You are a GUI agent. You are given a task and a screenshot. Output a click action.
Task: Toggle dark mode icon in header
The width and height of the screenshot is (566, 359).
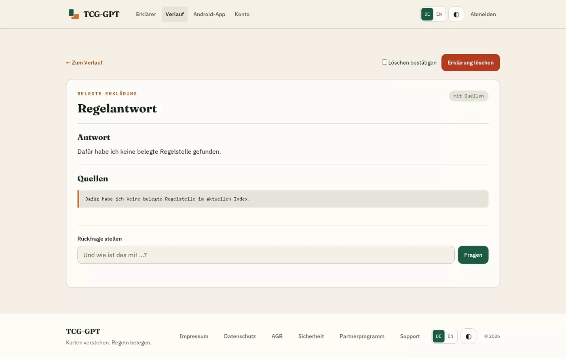point(456,14)
